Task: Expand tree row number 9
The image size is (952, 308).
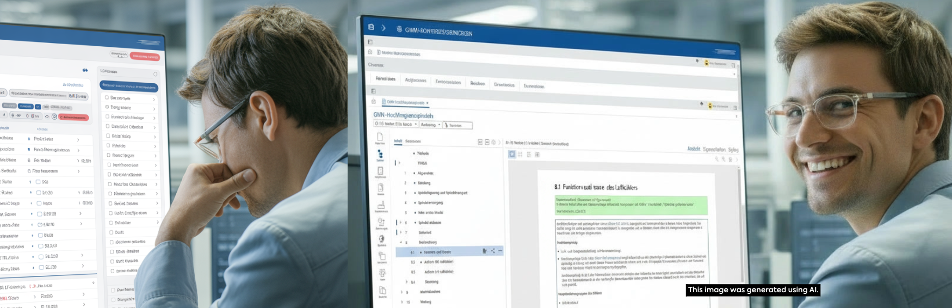Action: (x=401, y=292)
